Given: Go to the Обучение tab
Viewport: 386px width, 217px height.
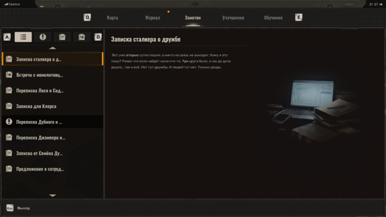Looking at the screenshot, I should click(x=273, y=18).
